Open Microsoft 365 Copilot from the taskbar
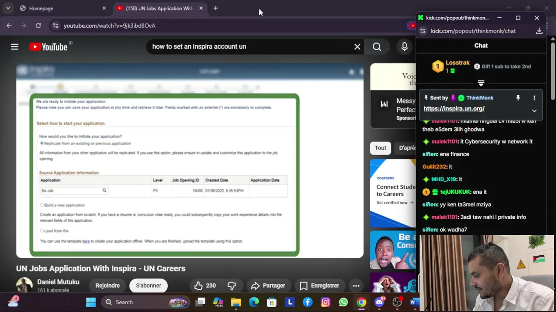The height and width of the screenshot is (312, 556). (218, 302)
